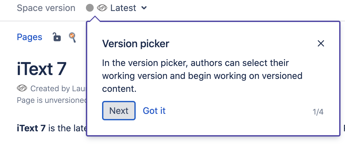Click the orange checkmark magnifier icon
The image size is (345, 152).
pos(73,38)
